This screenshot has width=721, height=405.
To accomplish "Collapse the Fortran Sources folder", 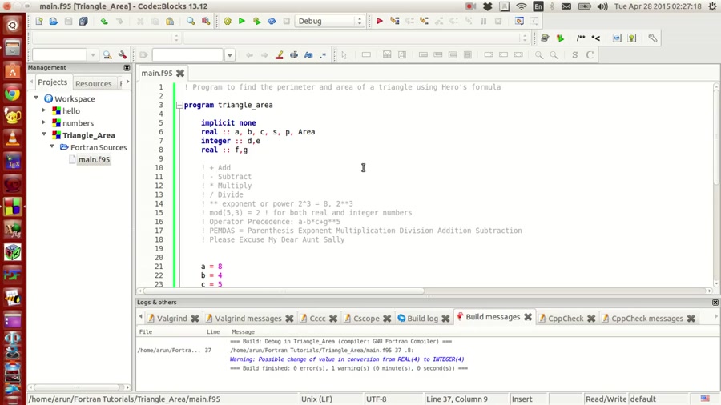I will tap(52, 147).
